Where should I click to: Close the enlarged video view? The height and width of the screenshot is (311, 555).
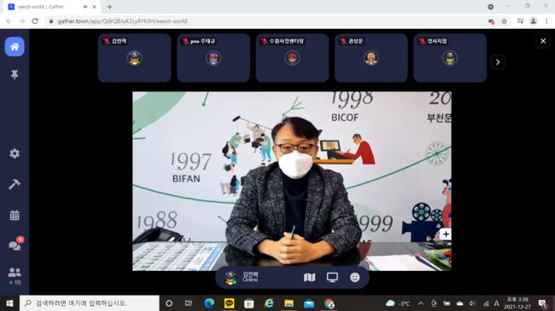[x=543, y=42]
